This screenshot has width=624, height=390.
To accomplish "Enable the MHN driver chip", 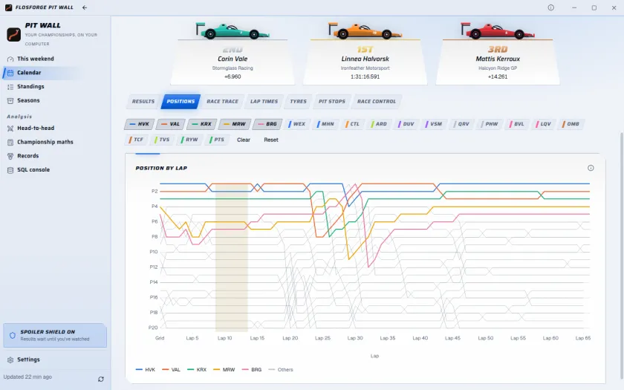I will pos(325,124).
